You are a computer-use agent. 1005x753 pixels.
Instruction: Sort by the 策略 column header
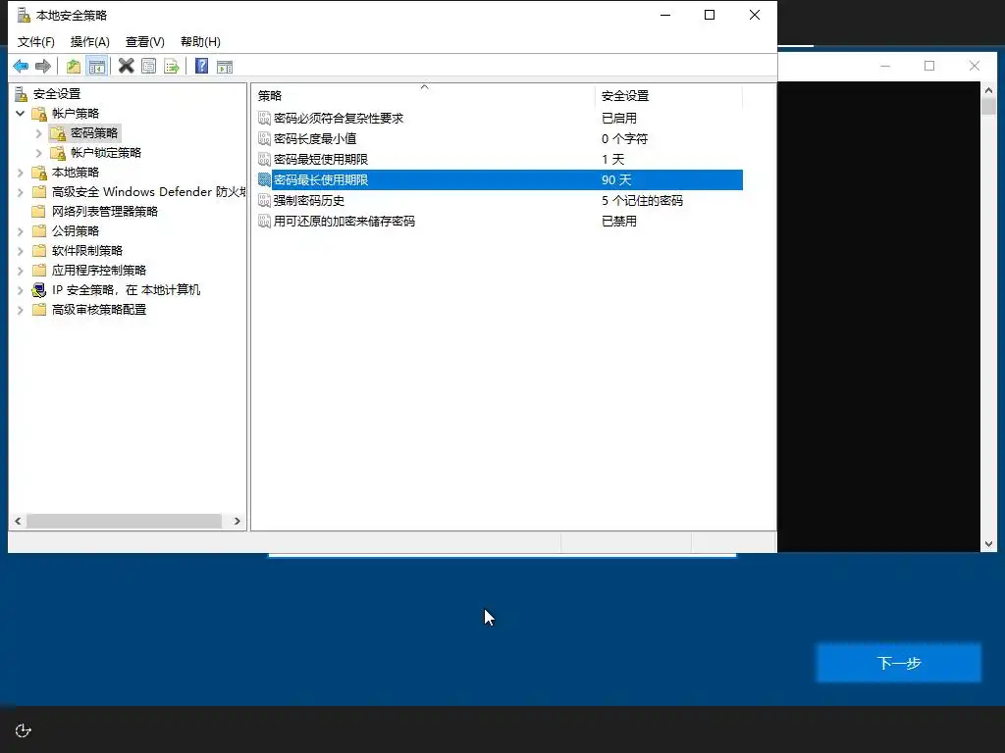[423, 96]
